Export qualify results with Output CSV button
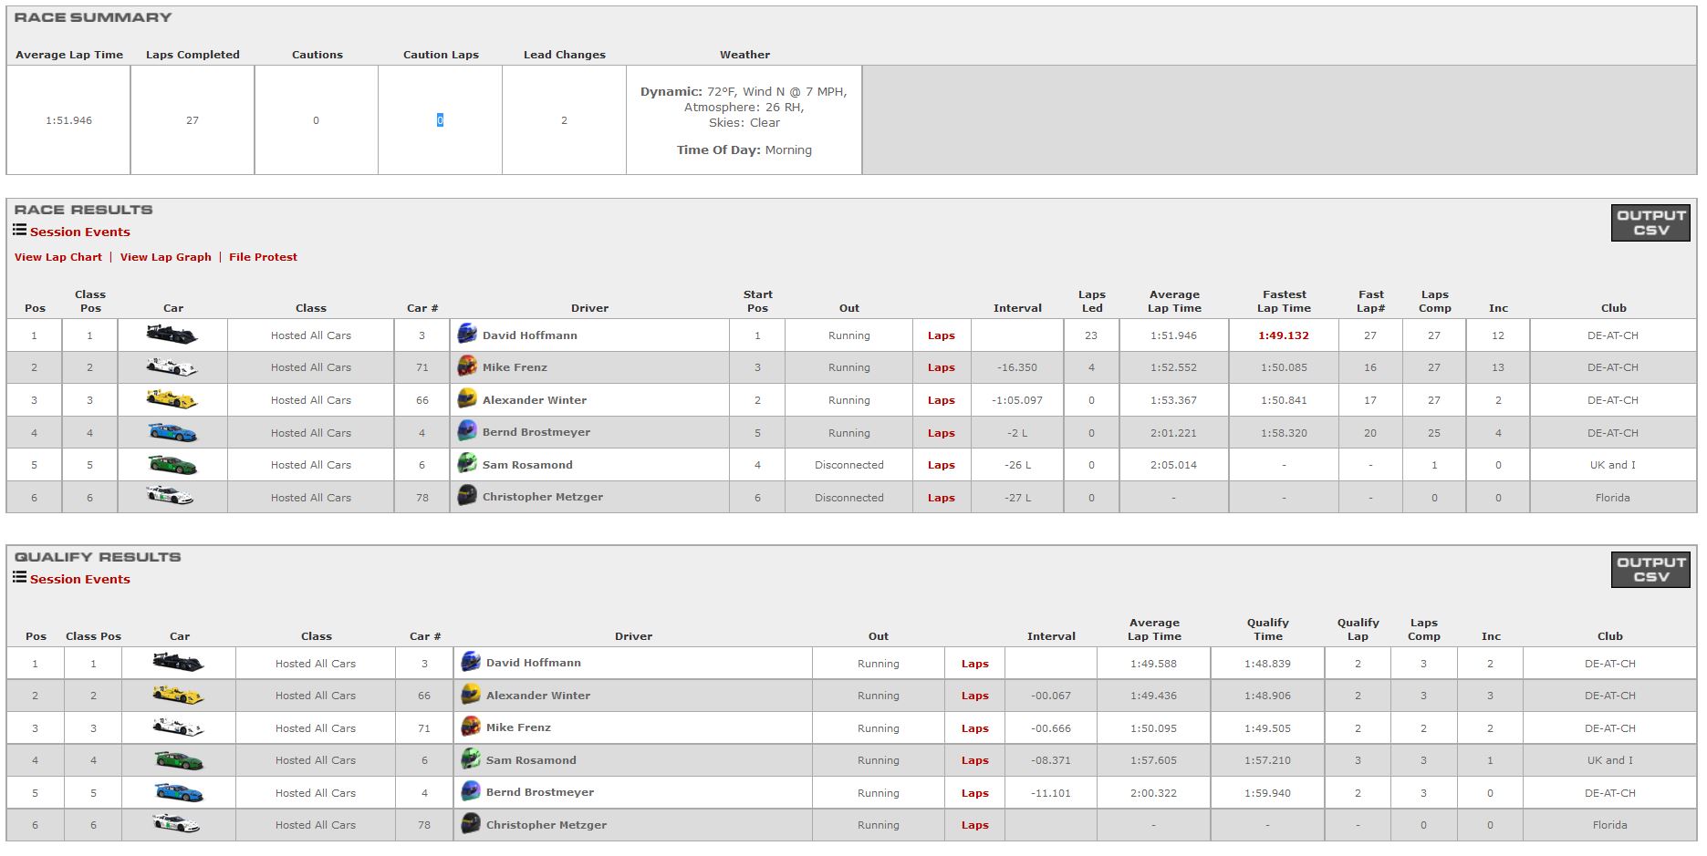 coord(1650,570)
